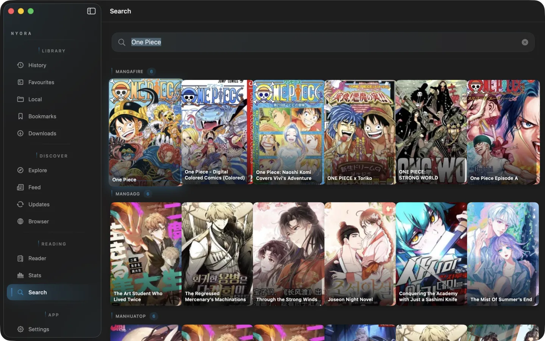Click the Explore compass icon

click(20, 170)
